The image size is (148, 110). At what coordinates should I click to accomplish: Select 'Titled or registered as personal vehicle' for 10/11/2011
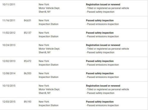tap(108, 8)
